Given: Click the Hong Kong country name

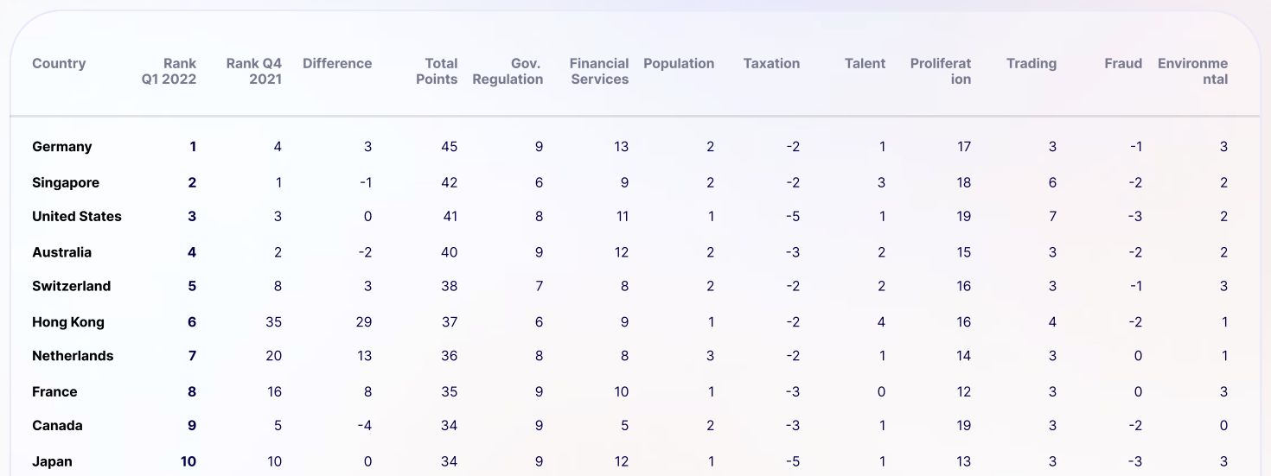Looking at the screenshot, I should (x=68, y=322).
